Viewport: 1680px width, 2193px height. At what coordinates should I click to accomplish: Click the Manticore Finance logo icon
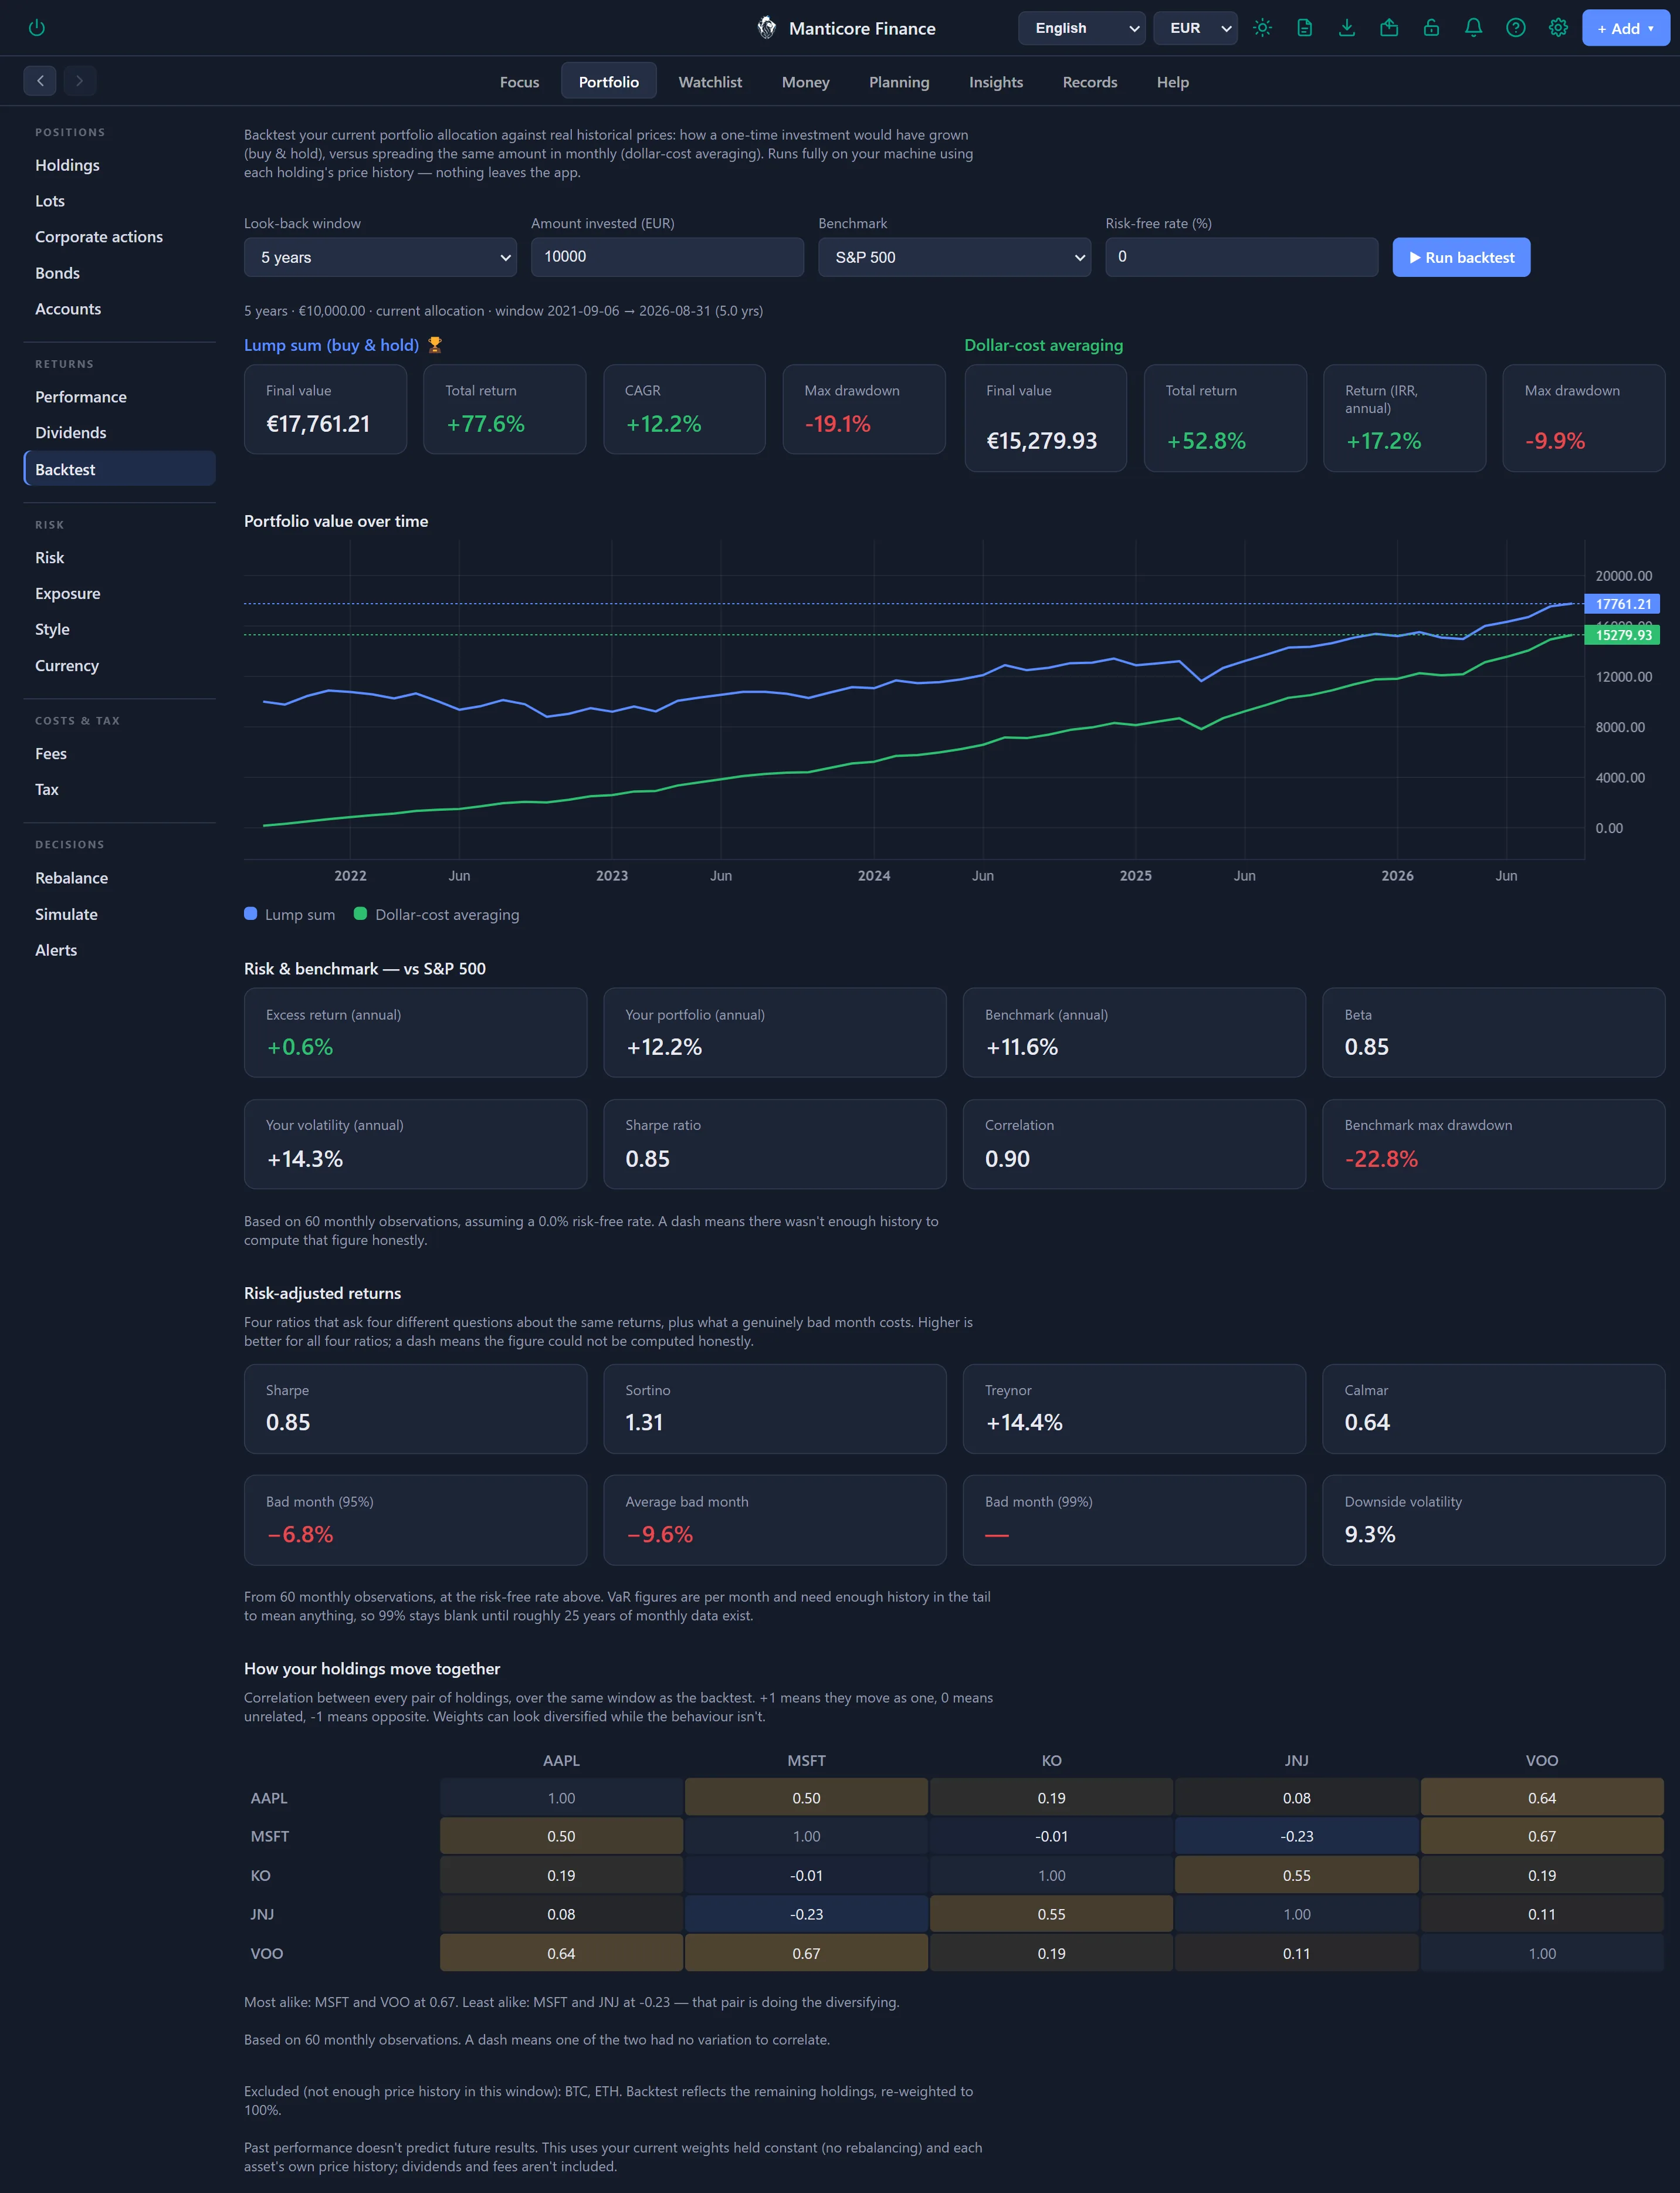coord(767,28)
